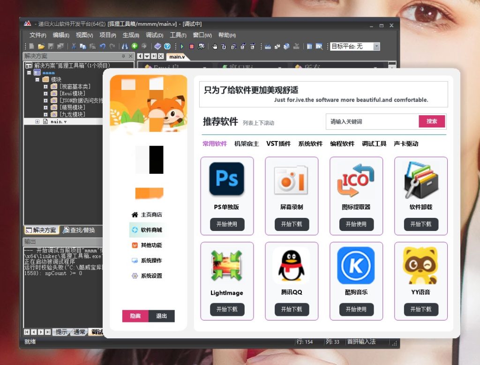This screenshot has height=365, width=480.
Task: Open the 生成(B) menu
Action: [x=131, y=35]
